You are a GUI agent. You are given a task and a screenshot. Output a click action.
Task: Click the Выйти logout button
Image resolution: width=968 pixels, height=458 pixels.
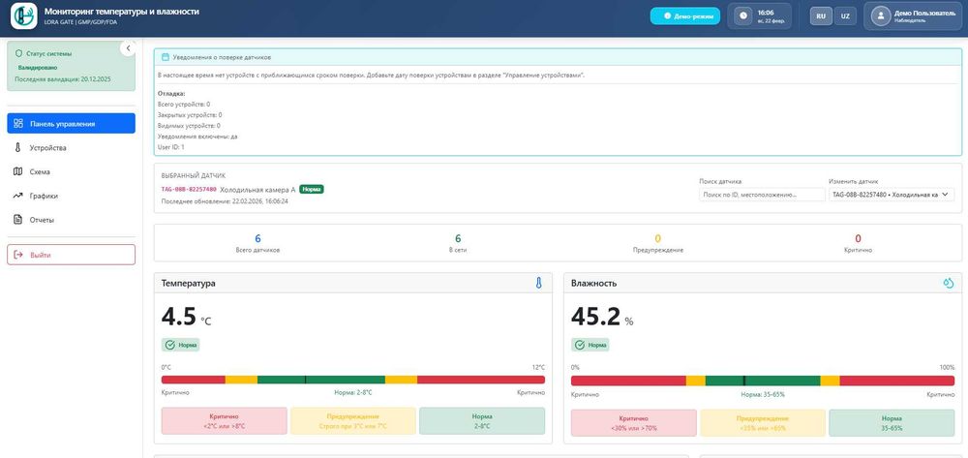pyautogui.click(x=71, y=255)
